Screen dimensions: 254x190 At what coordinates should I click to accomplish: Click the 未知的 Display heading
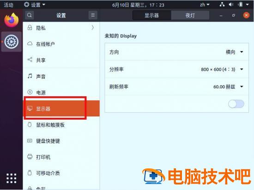point(121,36)
